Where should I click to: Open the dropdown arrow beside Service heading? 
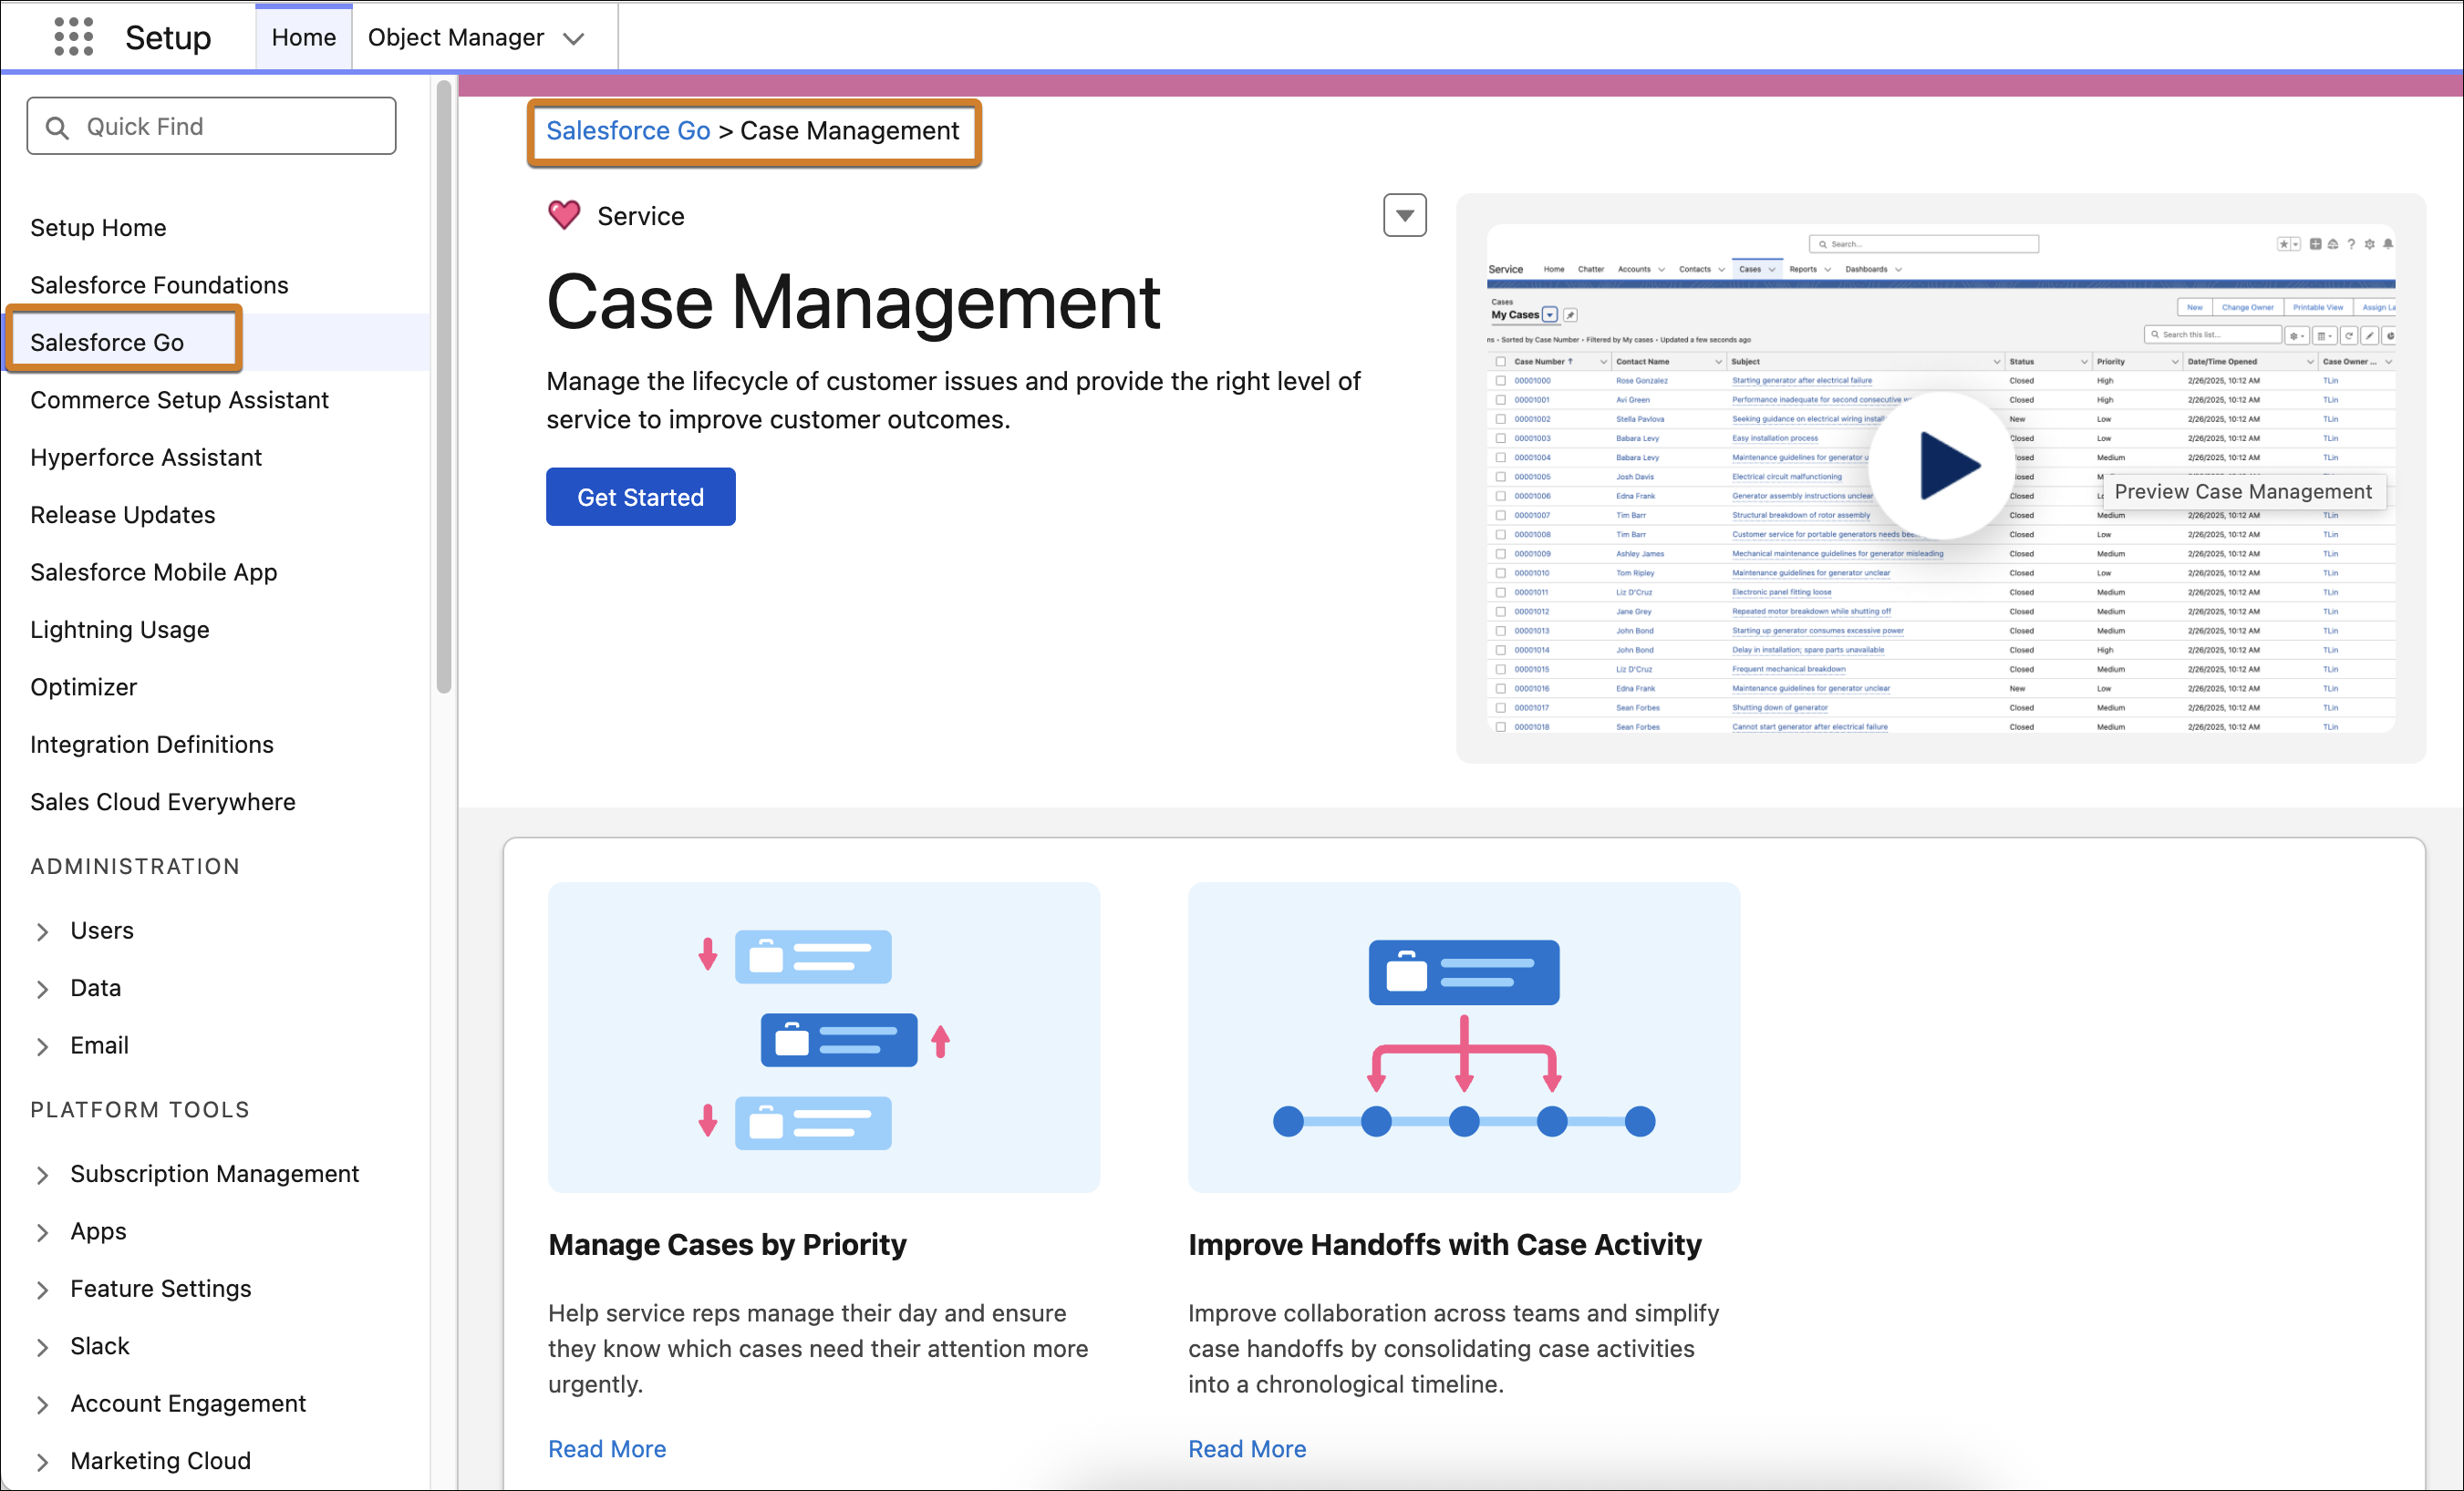pos(1404,215)
